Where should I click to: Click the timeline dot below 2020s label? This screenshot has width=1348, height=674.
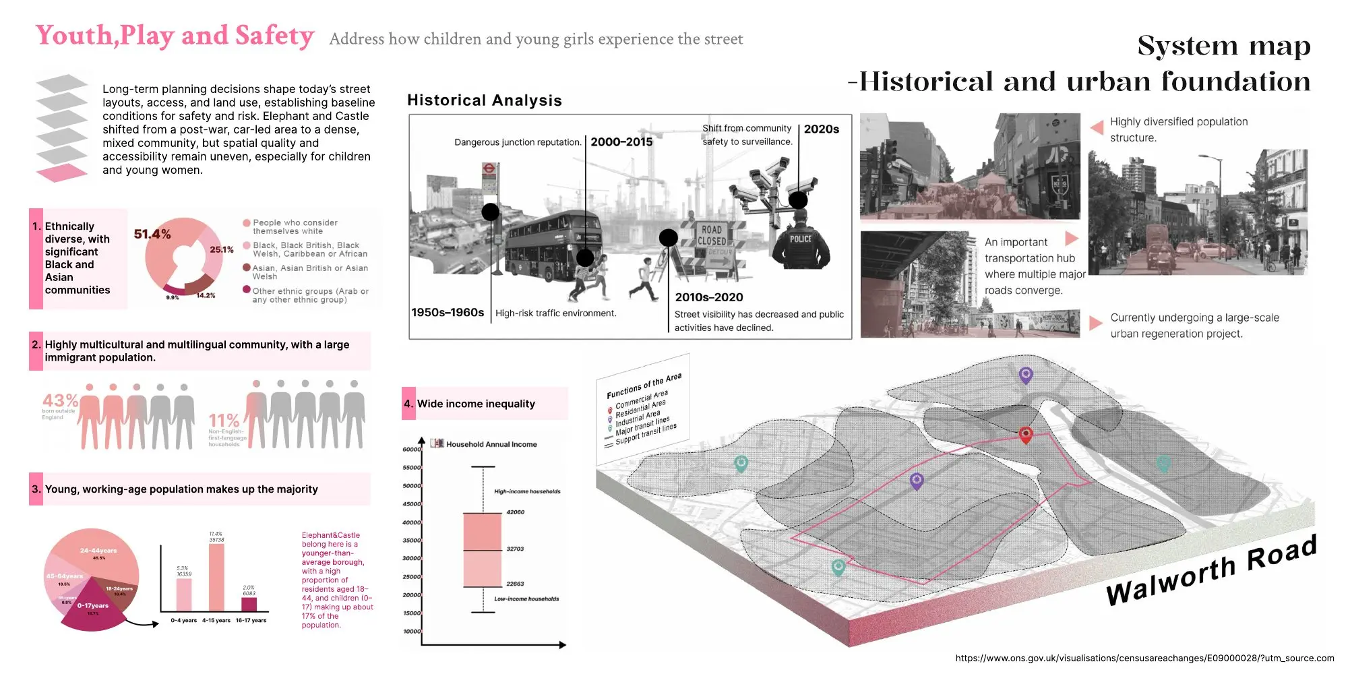pos(798,200)
